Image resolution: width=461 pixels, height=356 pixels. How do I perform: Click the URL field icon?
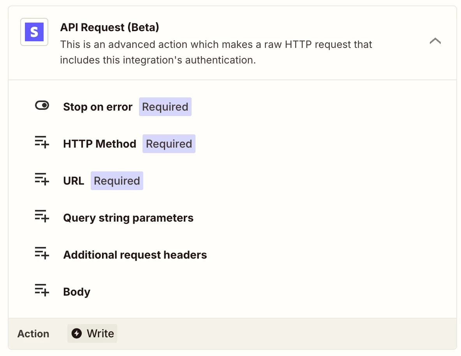[x=42, y=180]
